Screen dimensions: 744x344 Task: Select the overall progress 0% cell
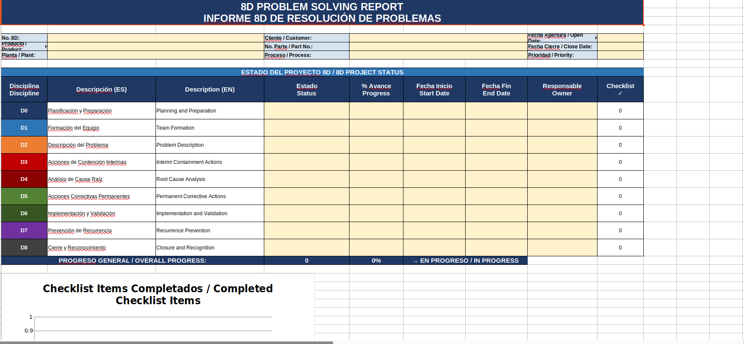click(376, 261)
